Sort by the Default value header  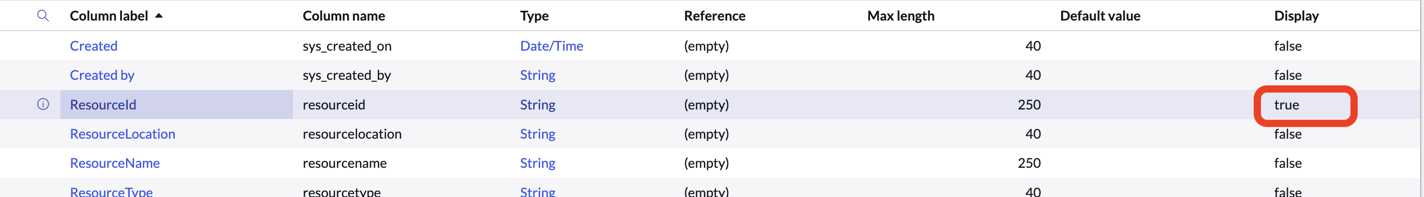(x=1099, y=16)
